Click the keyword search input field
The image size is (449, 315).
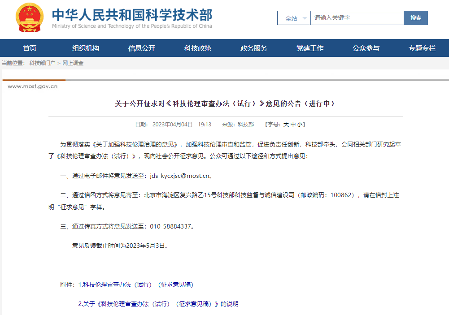357,18
